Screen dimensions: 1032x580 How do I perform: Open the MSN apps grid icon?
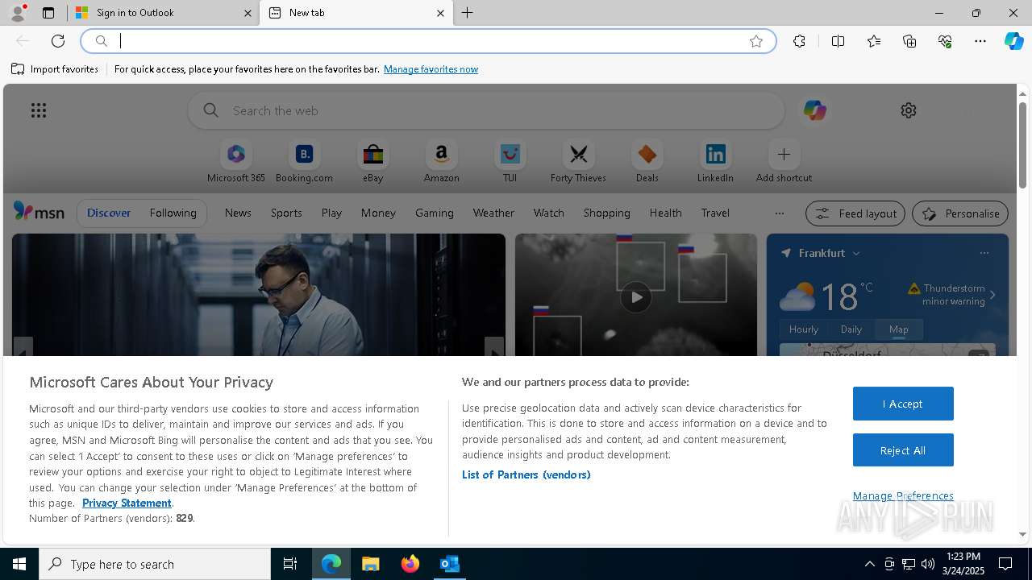tap(39, 110)
